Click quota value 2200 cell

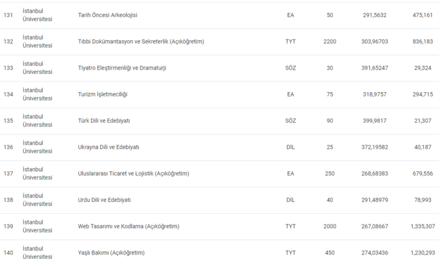coord(330,41)
